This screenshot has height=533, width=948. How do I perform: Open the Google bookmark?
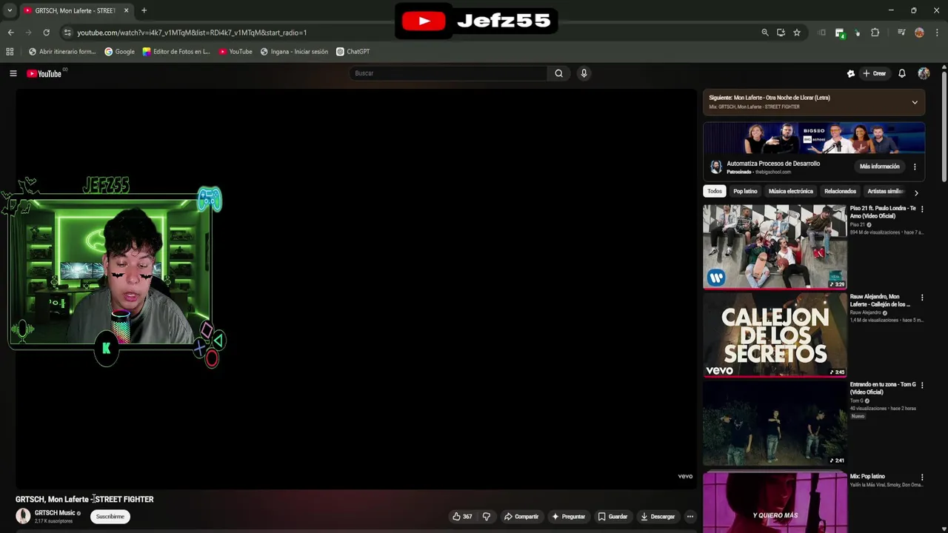point(119,52)
